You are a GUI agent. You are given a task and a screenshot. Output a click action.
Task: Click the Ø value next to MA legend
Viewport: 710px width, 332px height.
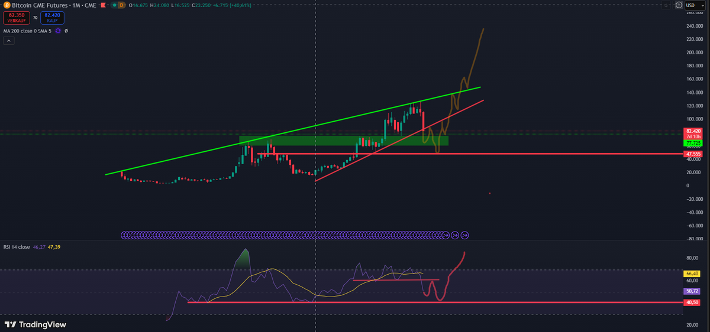click(66, 31)
